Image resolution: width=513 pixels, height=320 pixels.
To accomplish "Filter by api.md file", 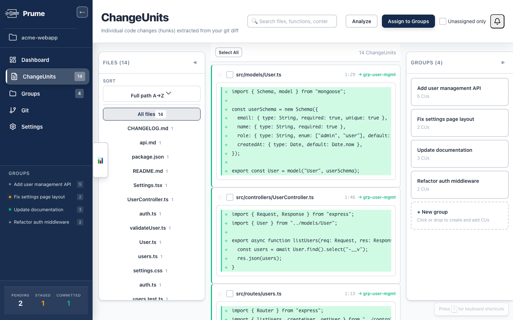I will 152,143.
